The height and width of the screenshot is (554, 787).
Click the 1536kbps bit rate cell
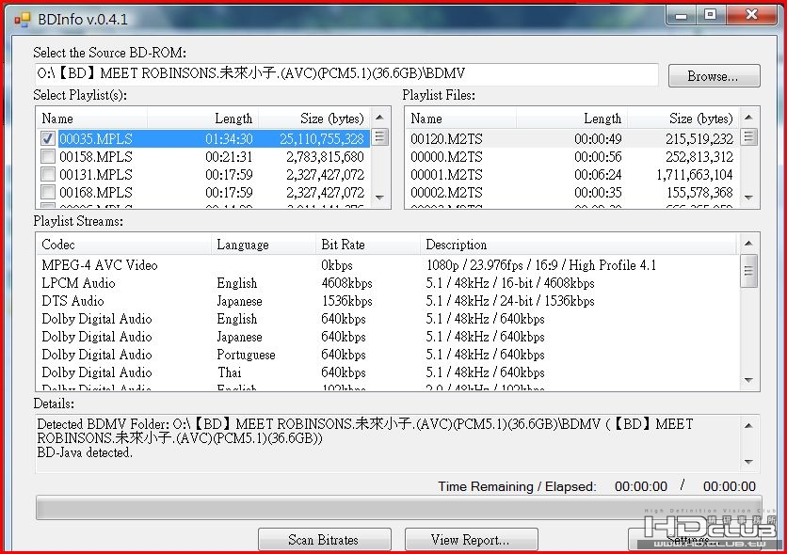346,301
